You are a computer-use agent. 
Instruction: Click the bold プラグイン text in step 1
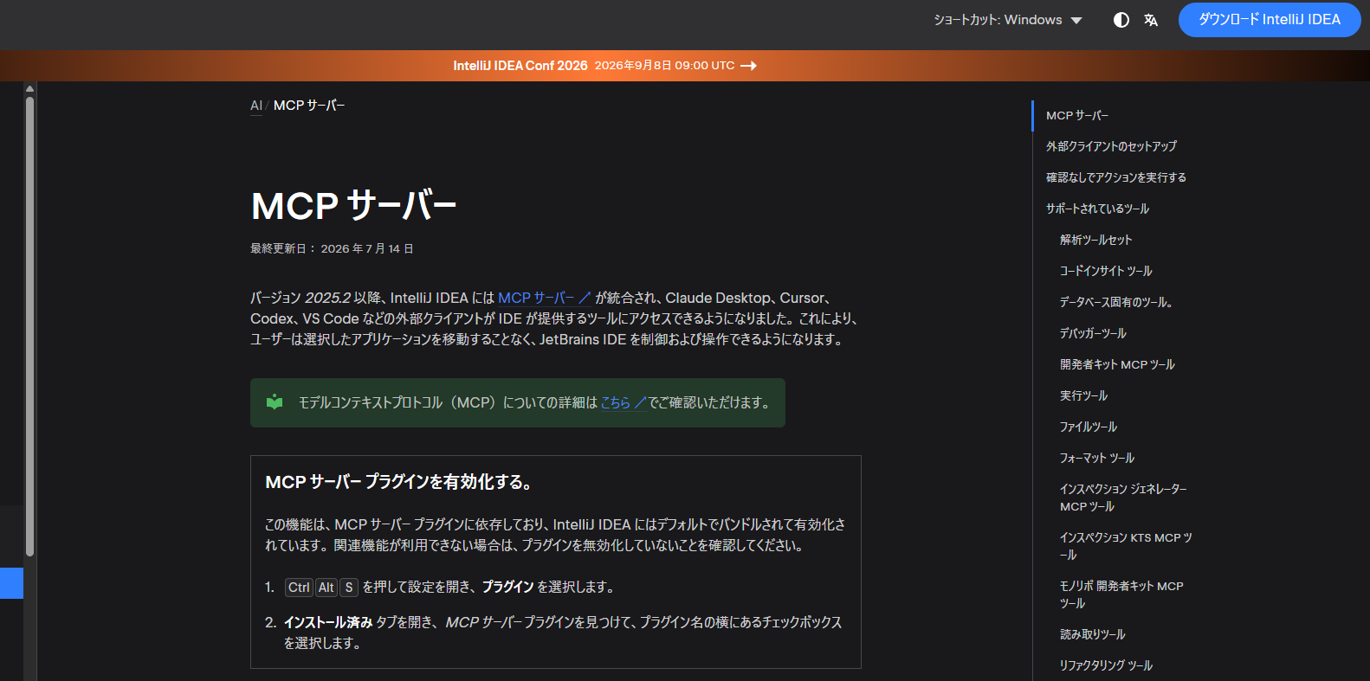click(507, 588)
